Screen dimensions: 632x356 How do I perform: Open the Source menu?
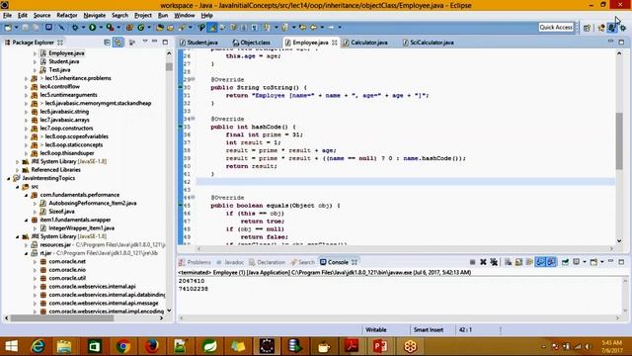click(41, 16)
